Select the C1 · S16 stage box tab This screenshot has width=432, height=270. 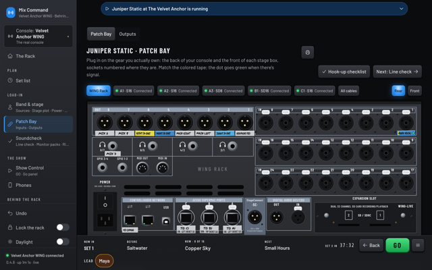coord(315,90)
